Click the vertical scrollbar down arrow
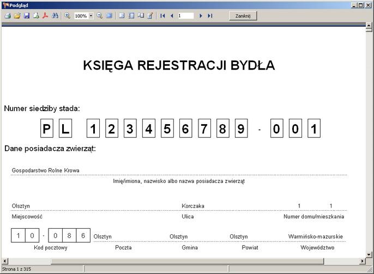 pos(369,254)
